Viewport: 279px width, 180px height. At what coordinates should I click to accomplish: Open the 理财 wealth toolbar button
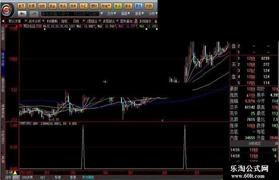(94, 6)
